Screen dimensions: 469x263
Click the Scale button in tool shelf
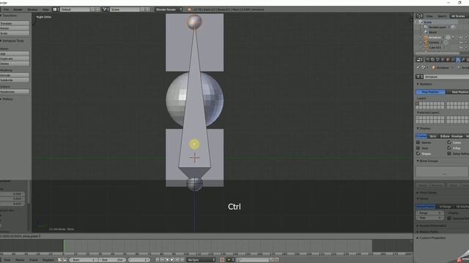(15, 34)
